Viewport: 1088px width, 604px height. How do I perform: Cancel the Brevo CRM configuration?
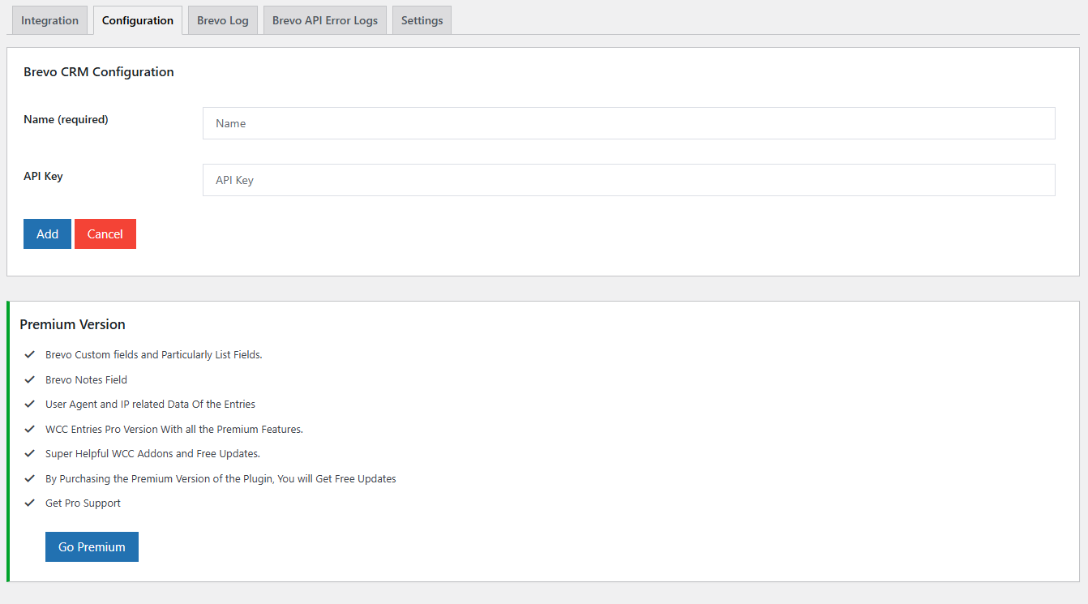(x=105, y=234)
